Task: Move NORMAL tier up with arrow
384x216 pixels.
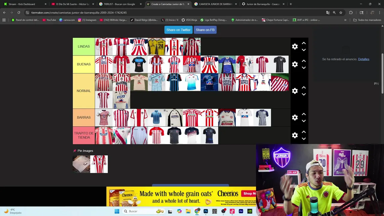Action: [x=304, y=88]
